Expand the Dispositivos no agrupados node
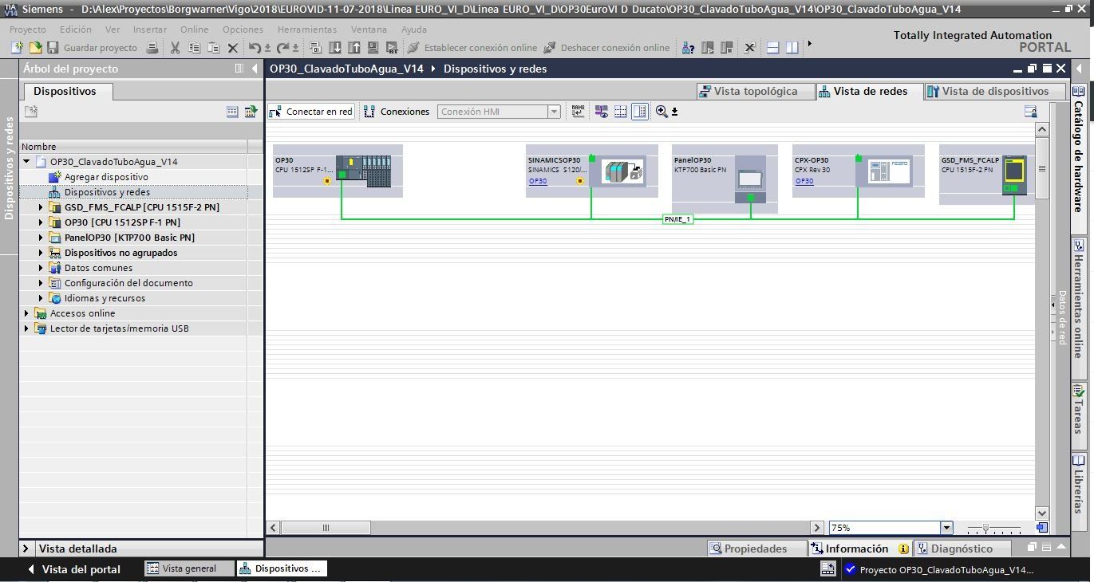 tap(41, 253)
